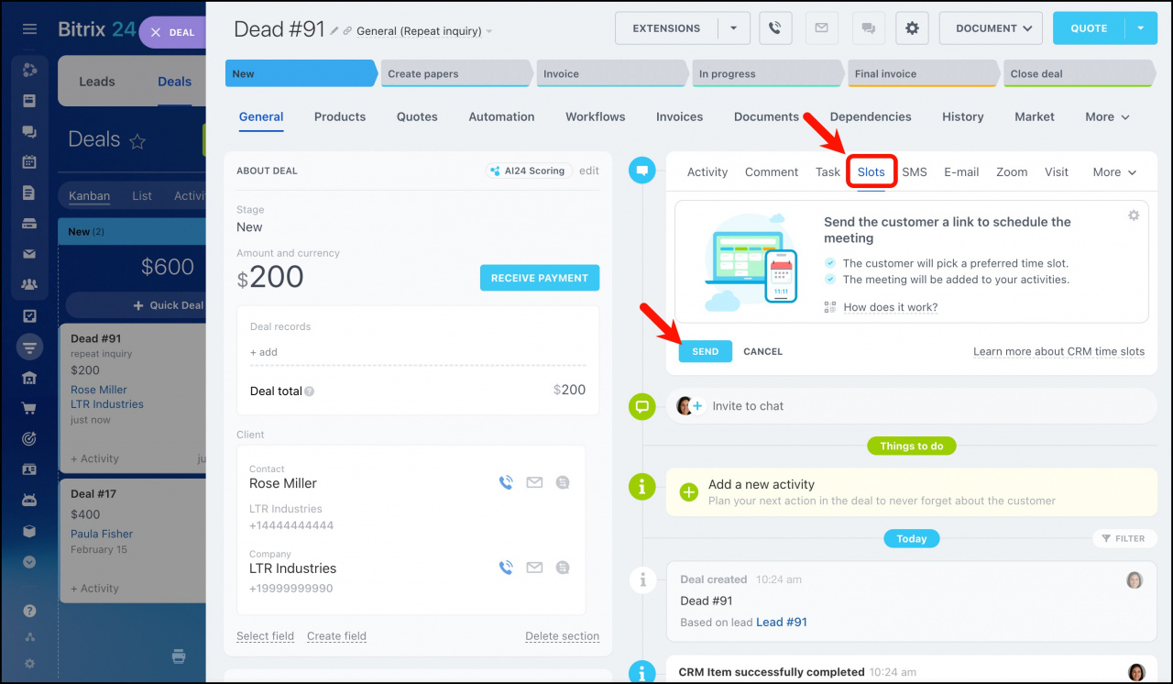Set deal stage to Create papers
Screen dimensions: 1173x684
point(455,73)
